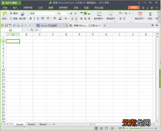Click the Increase font size icon

[71, 13]
